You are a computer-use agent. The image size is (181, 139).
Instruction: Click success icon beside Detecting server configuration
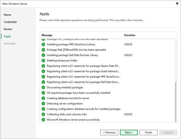point(43,104)
